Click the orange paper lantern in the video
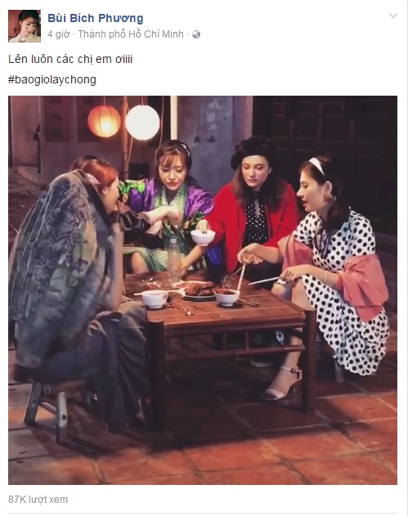408x516 pixels. tap(104, 121)
